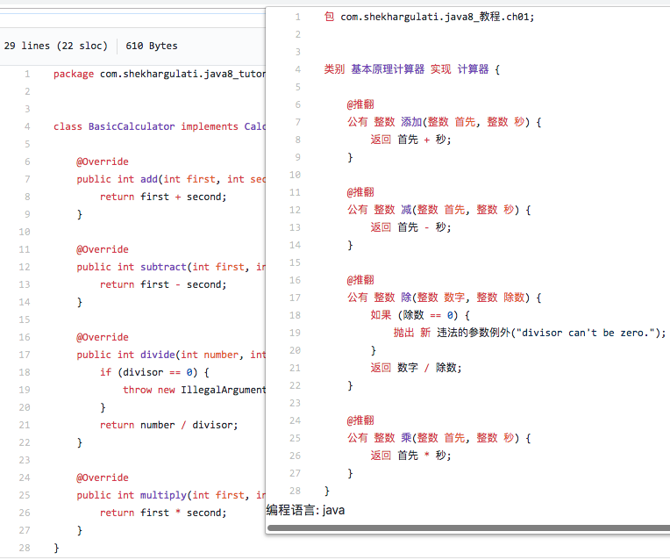Screen dimensions: 670x560
Task: Select the "29 lines (22 sloc)" file info text
Action: 55,46
